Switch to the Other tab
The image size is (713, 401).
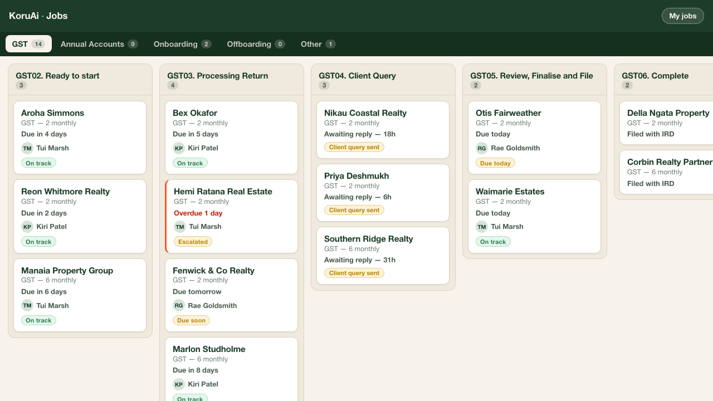(318, 44)
